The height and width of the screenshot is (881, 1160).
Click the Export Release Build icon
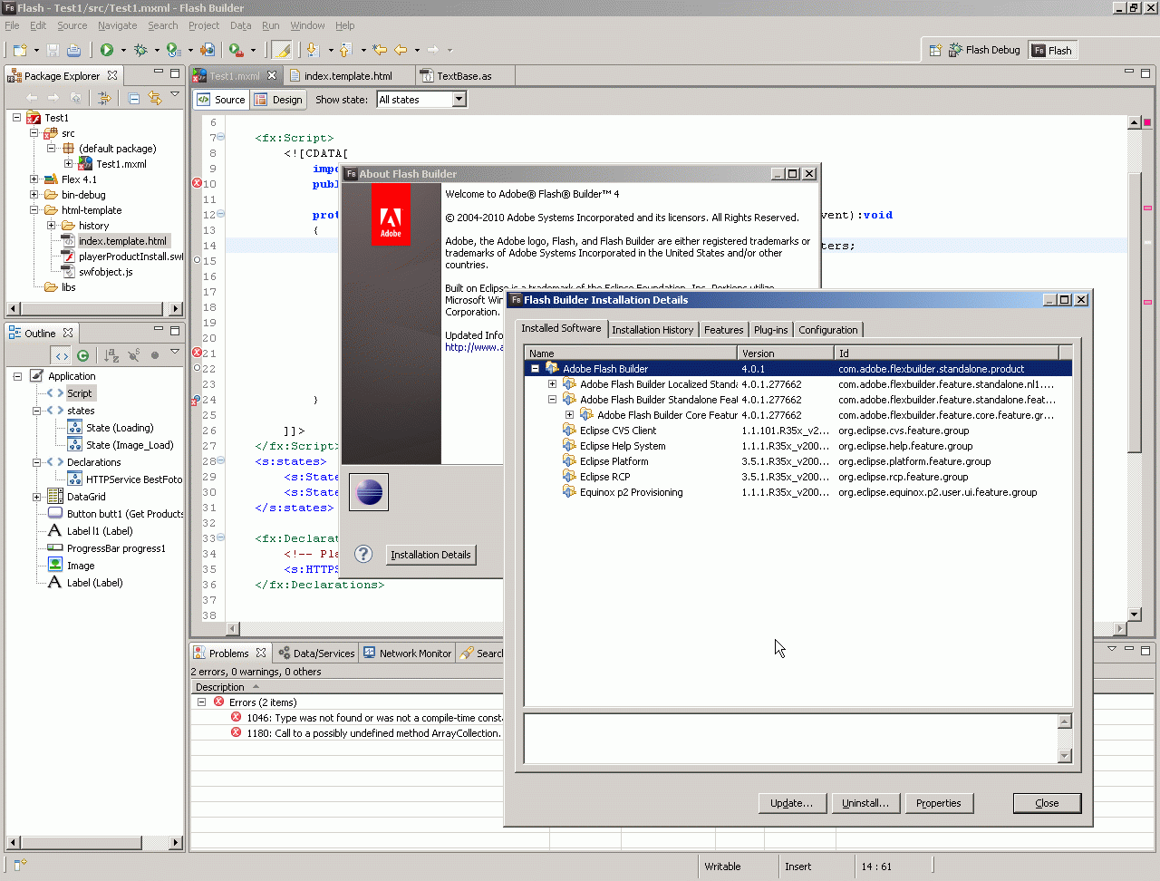click(x=208, y=50)
